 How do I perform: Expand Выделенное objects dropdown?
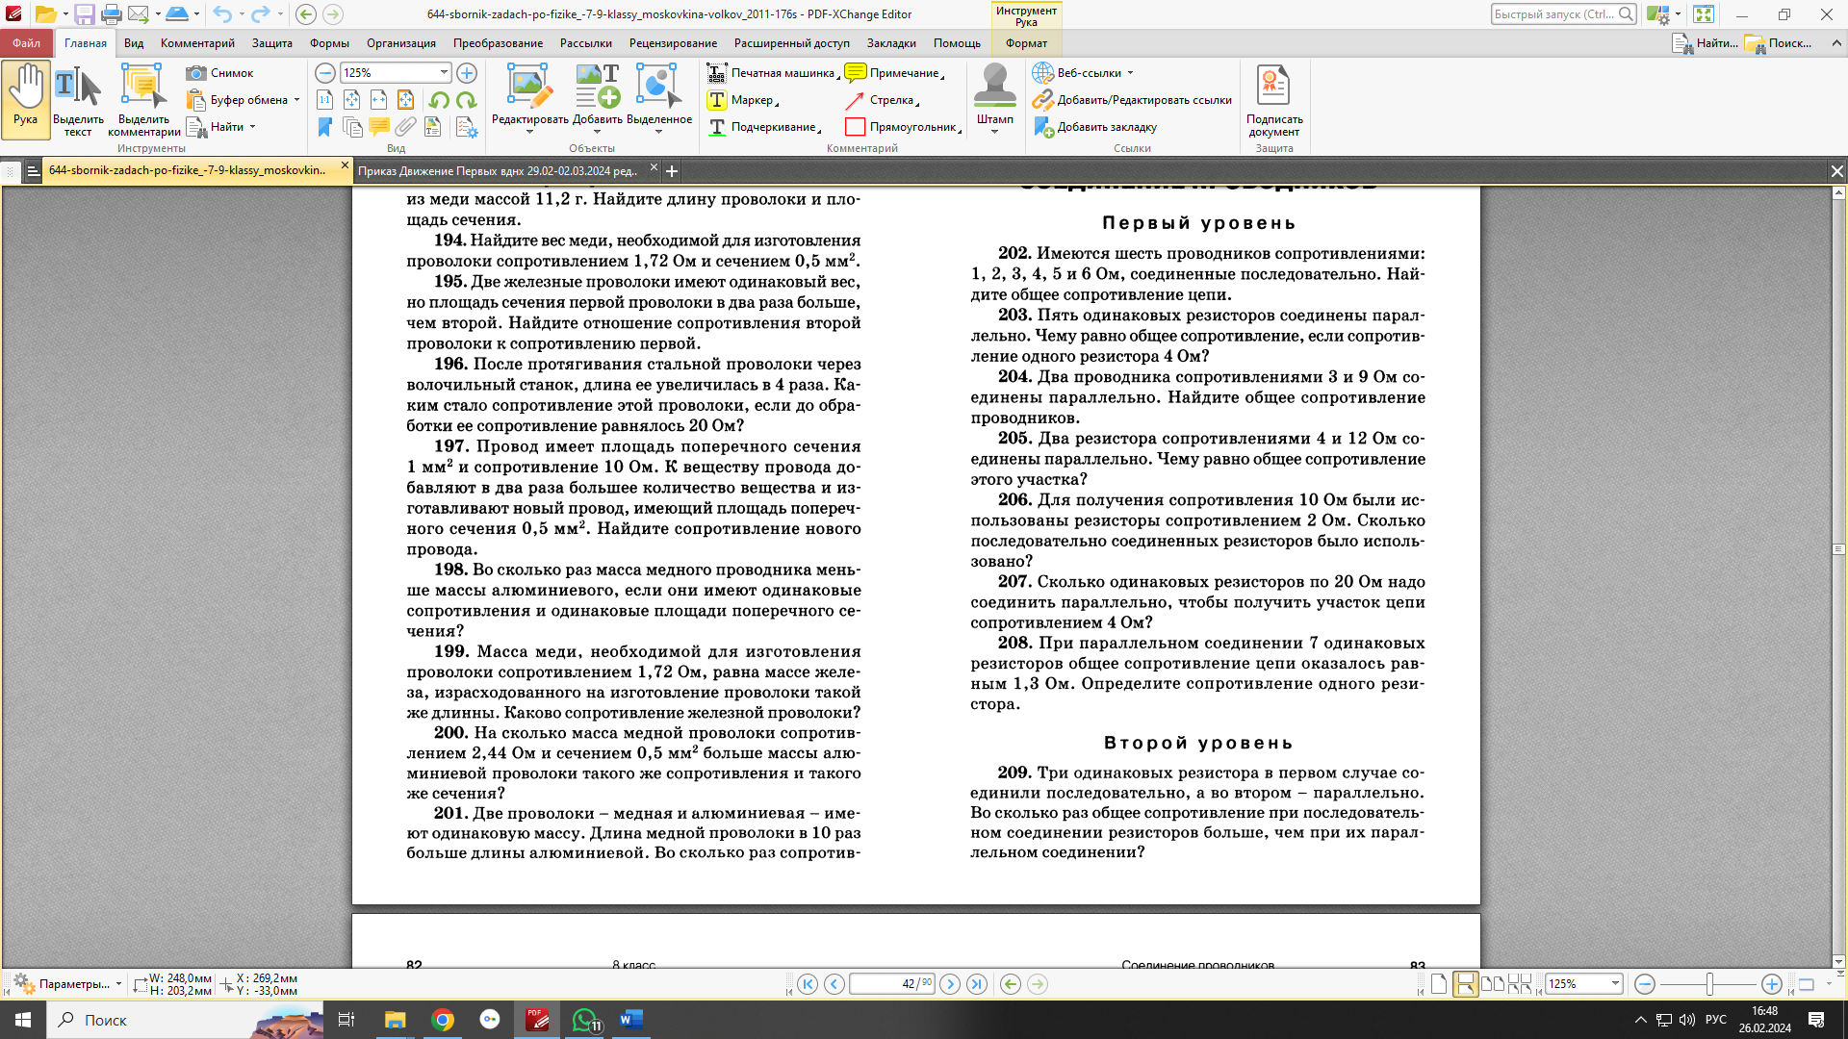(x=659, y=132)
